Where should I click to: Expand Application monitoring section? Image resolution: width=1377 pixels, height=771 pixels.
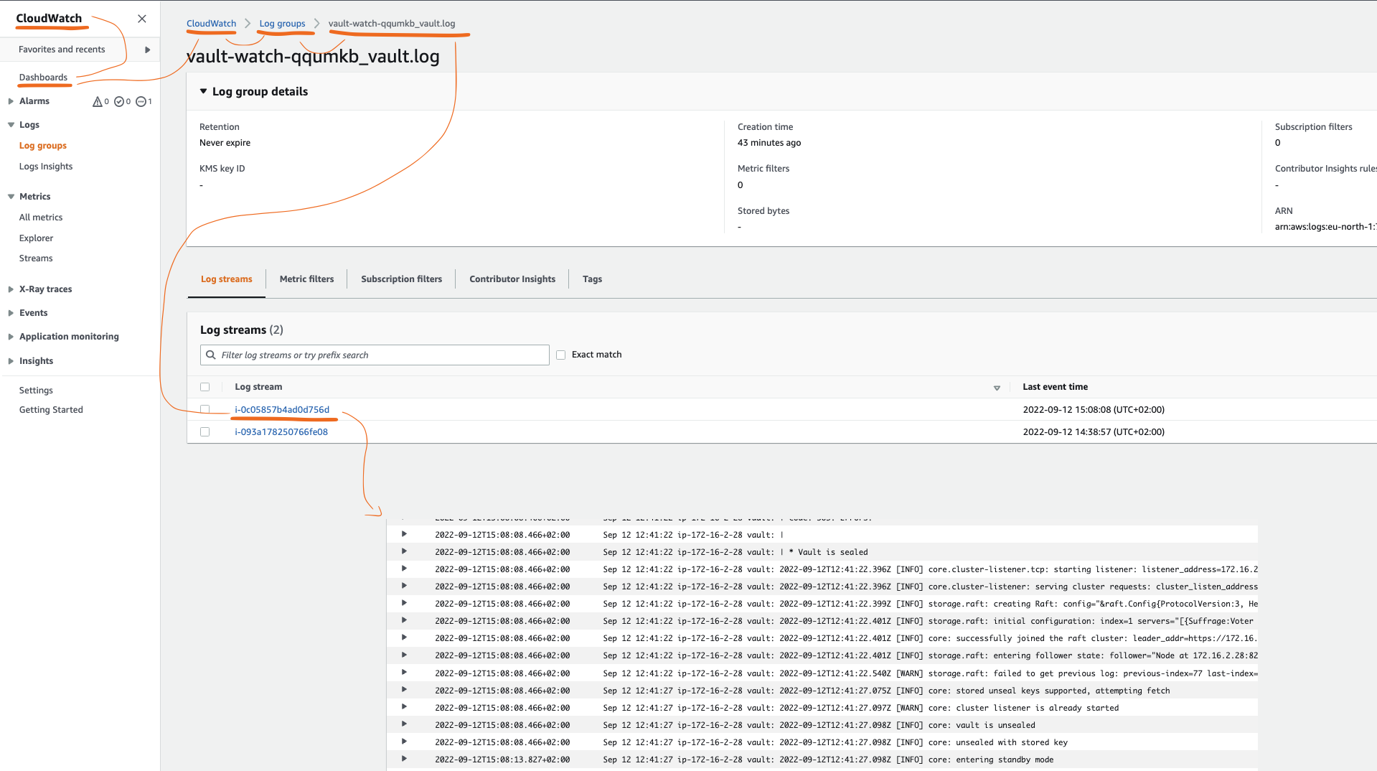11,337
